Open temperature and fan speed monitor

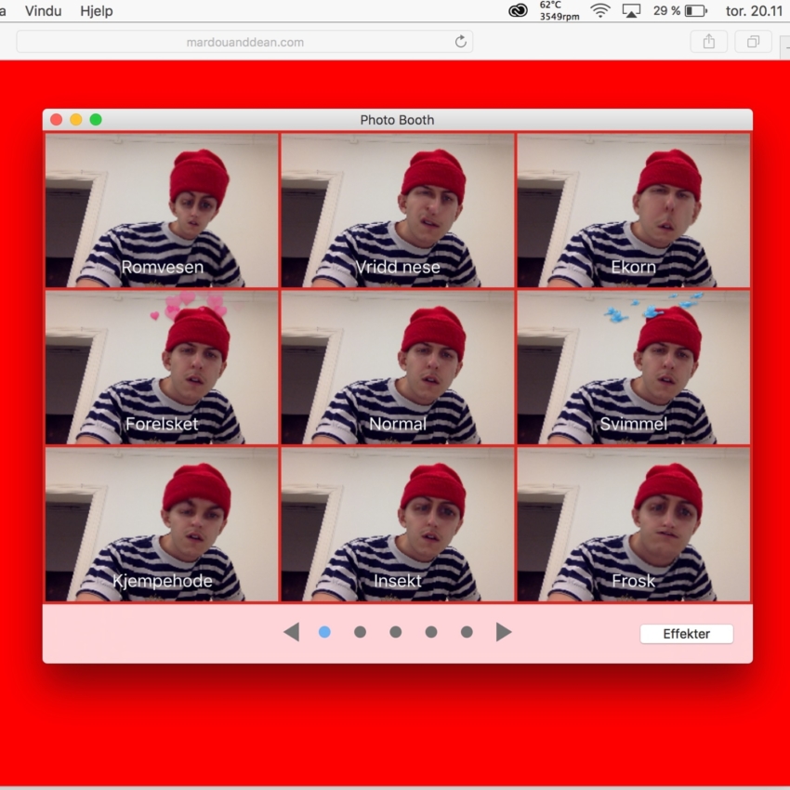point(560,10)
